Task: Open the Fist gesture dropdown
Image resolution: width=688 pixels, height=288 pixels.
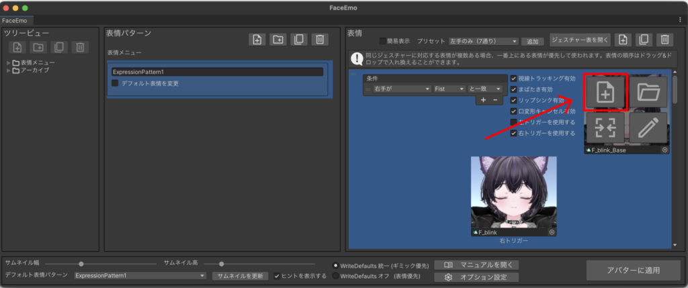Action: [450, 89]
